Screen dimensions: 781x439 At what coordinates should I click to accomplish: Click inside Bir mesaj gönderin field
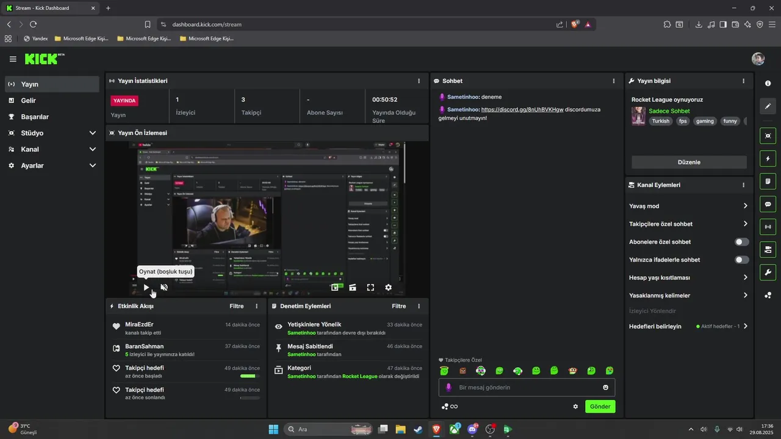527,387
